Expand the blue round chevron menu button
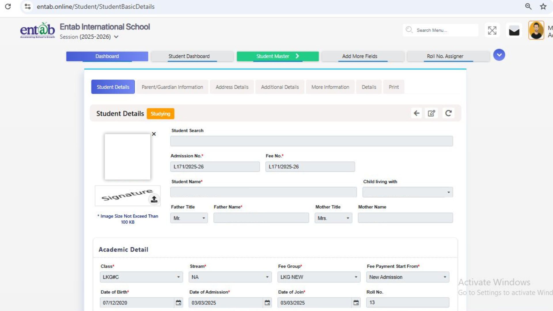This screenshot has width=553, height=311. [x=499, y=55]
